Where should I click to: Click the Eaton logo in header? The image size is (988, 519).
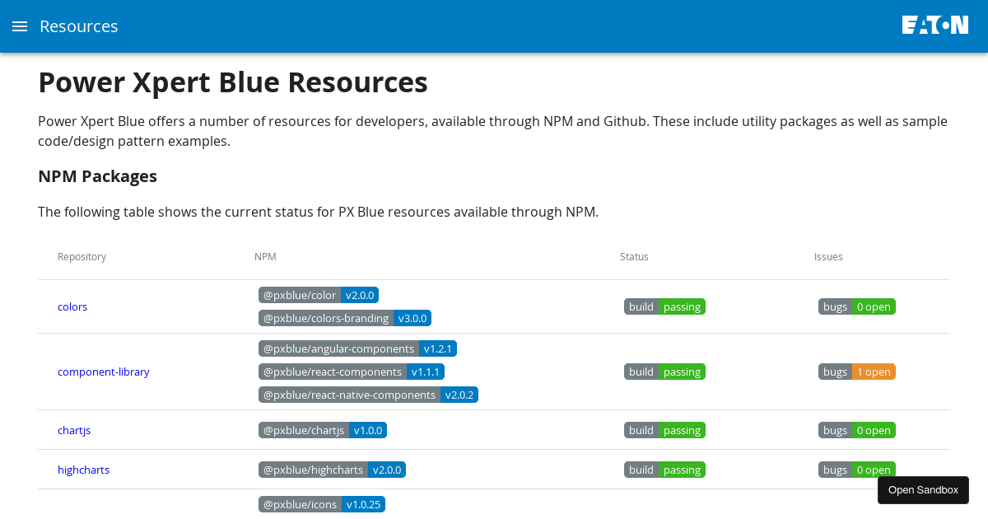[x=934, y=26]
